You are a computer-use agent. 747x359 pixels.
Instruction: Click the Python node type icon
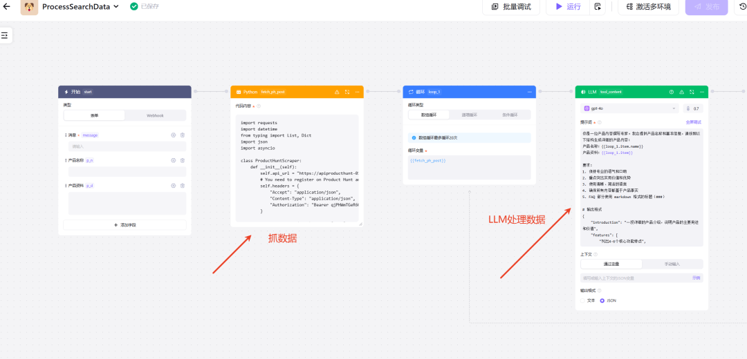(x=238, y=92)
